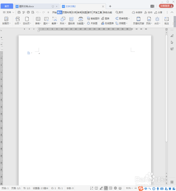Click the 协作 collaborate button

pyautogui.click(x=148, y=13)
